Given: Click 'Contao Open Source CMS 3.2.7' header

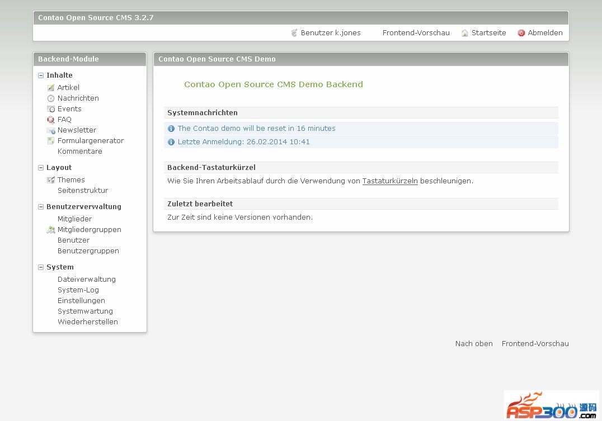Looking at the screenshot, I should 96,18.
